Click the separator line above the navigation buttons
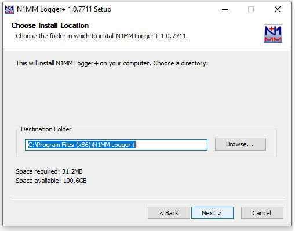The height and width of the screenshot is (231, 295). click(148, 199)
